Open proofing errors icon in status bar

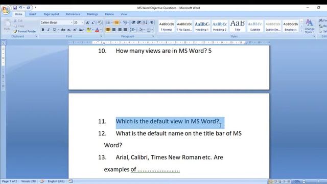pos(42,181)
